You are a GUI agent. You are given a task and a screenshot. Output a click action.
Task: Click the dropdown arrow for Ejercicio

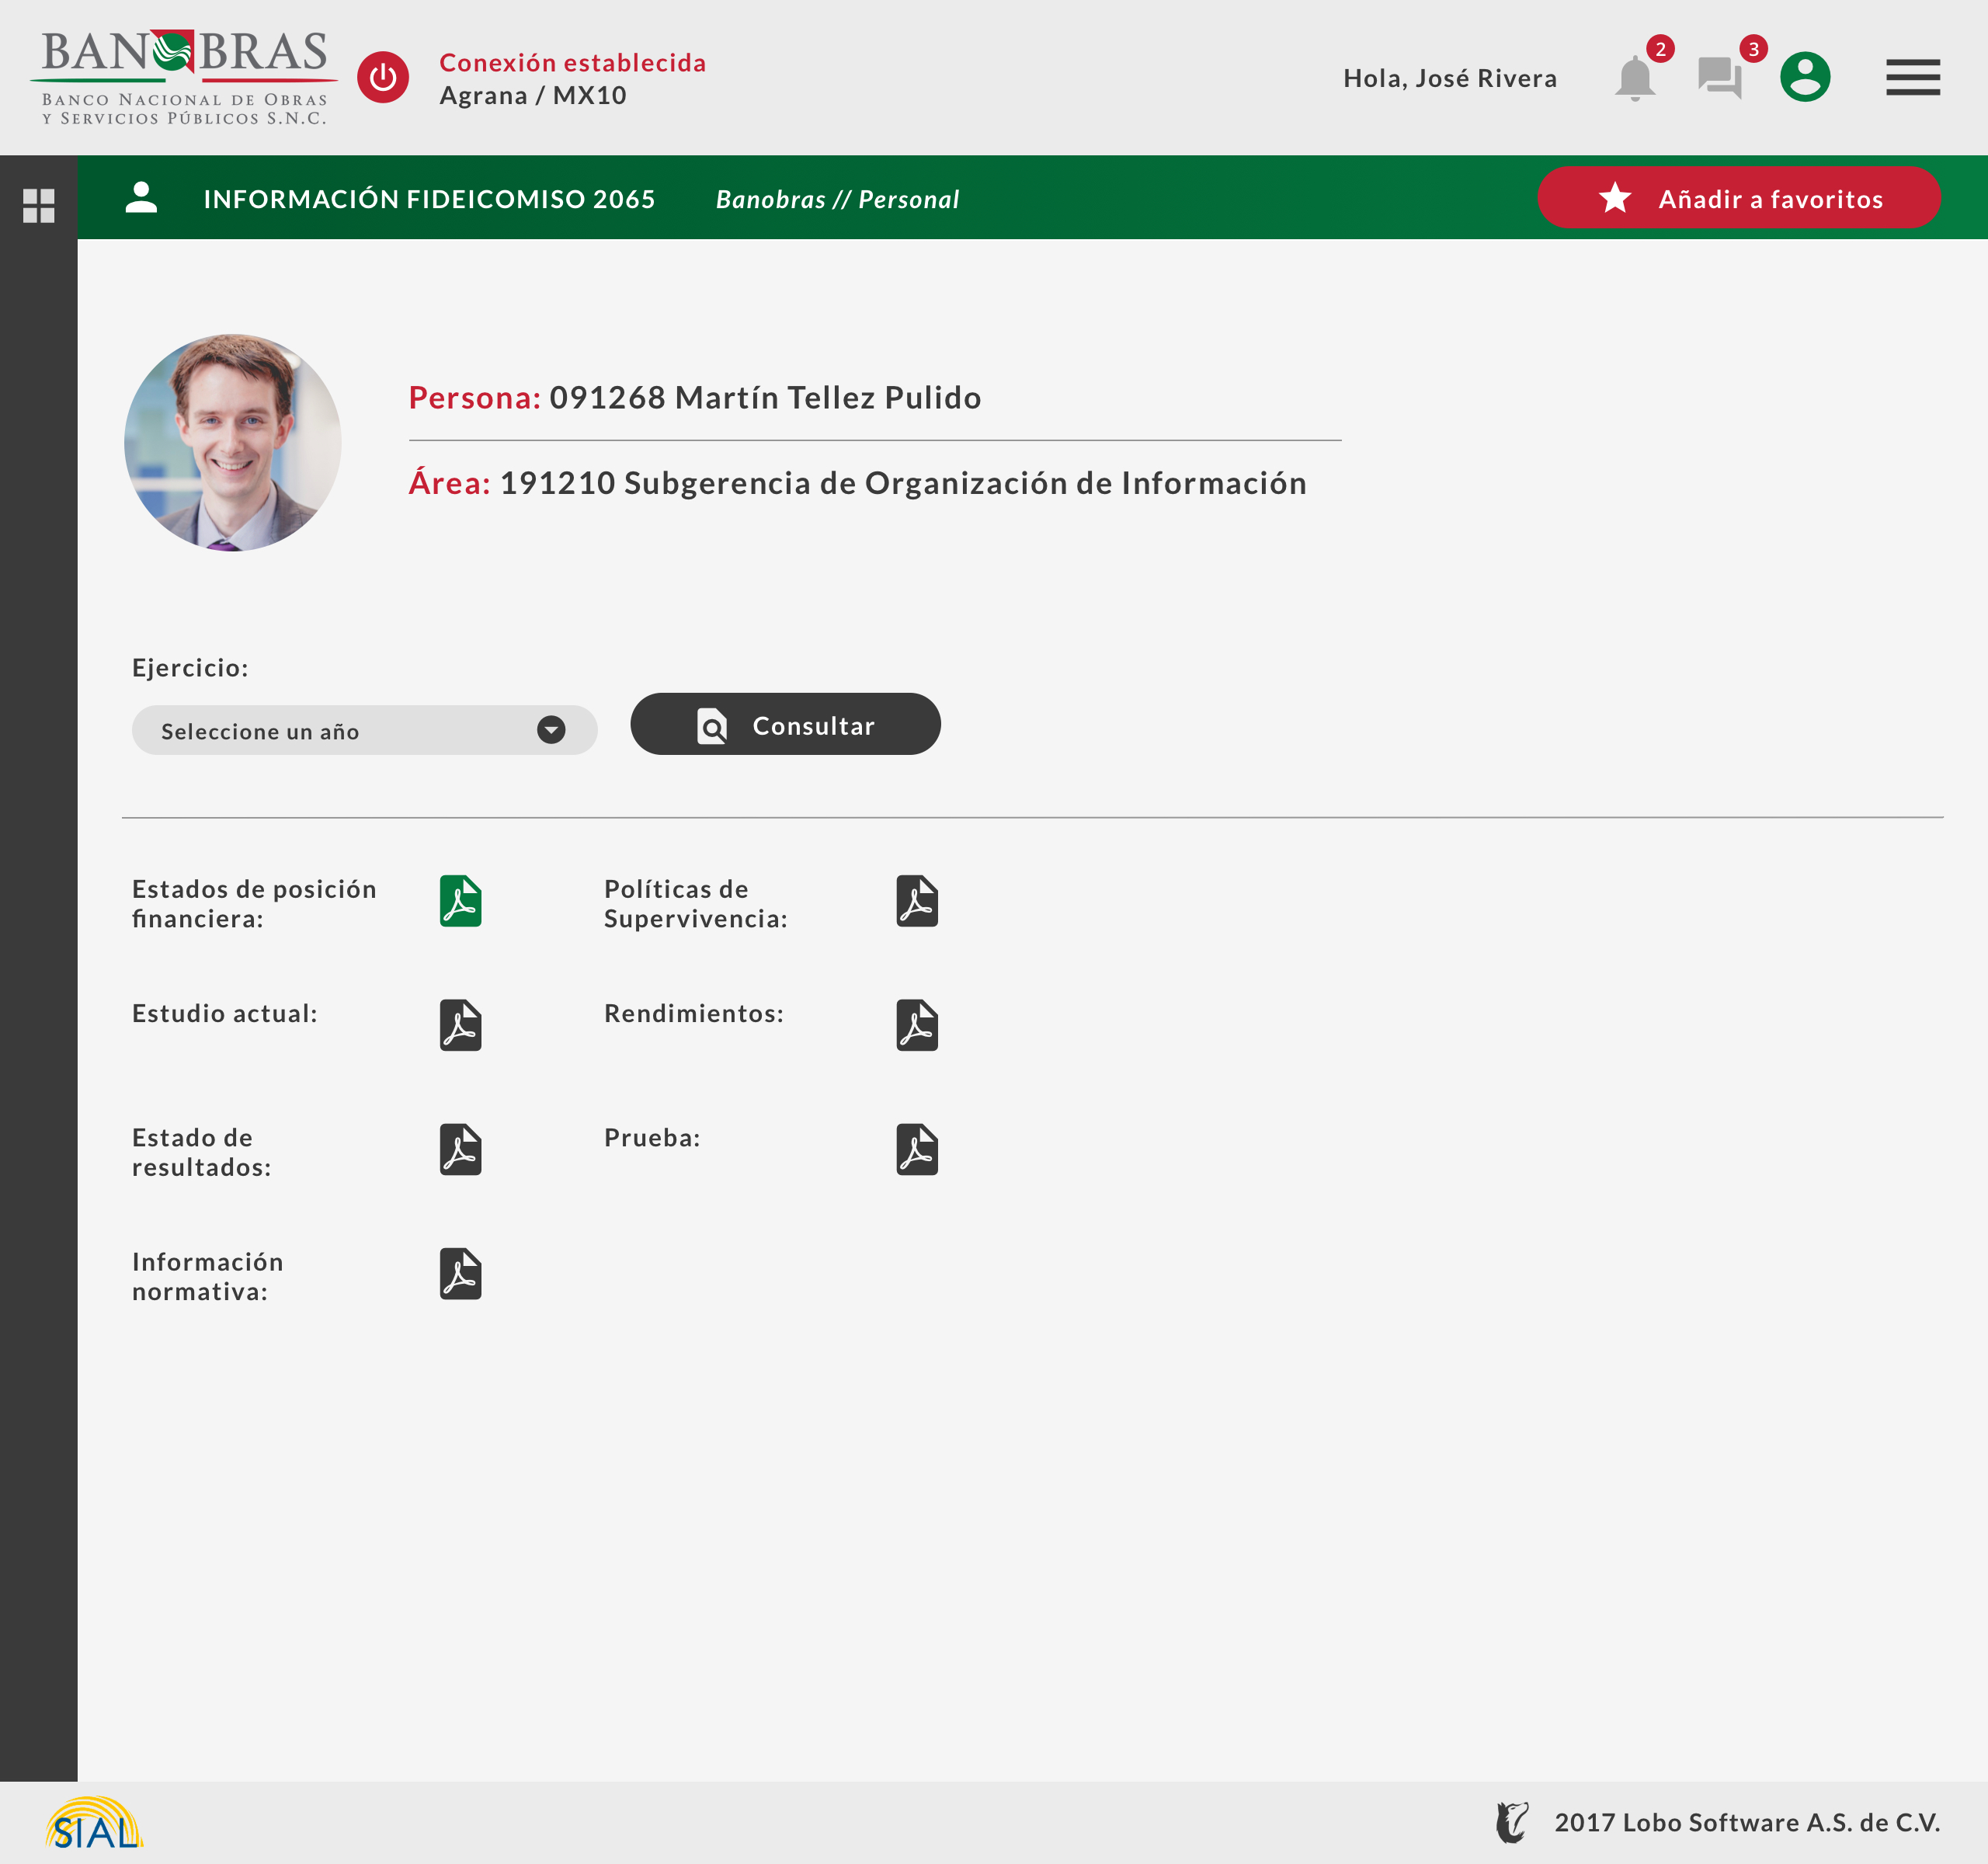point(551,730)
